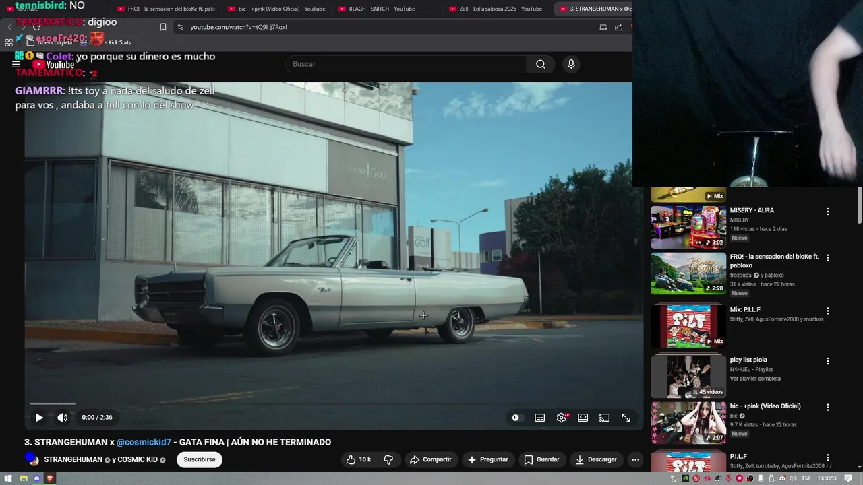Cast the video with the cast icon
This screenshot has height=485, width=863.
(x=605, y=418)
